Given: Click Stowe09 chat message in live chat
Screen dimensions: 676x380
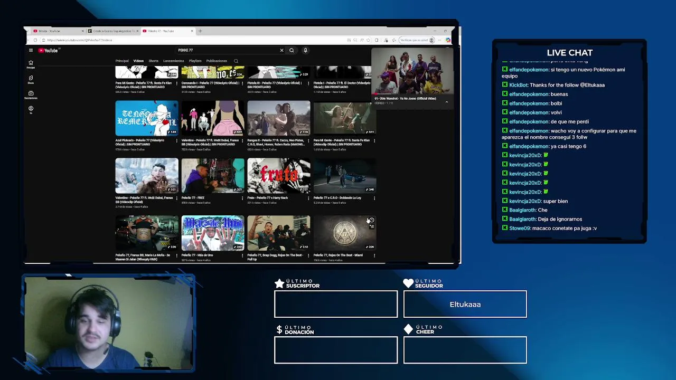Looking at the screenshot, I should (x=549, y=228).
